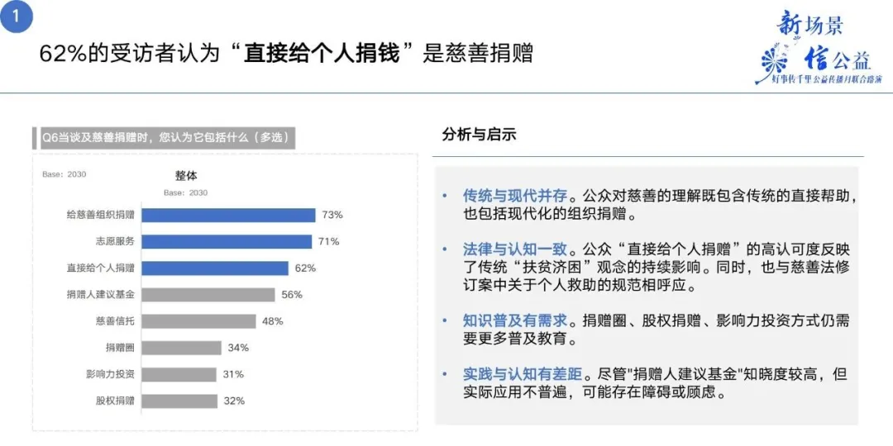
Task: Click the Q6 question label box
Action: (165, 138)
